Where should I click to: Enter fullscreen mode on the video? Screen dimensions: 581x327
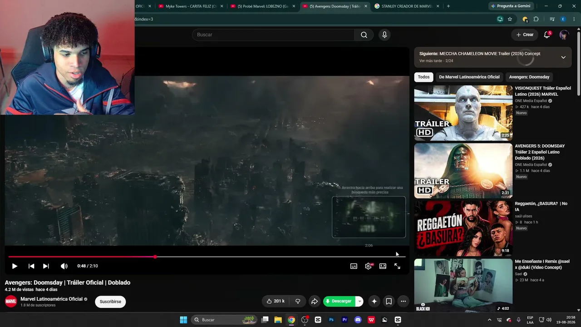click(x=397, y=266)
